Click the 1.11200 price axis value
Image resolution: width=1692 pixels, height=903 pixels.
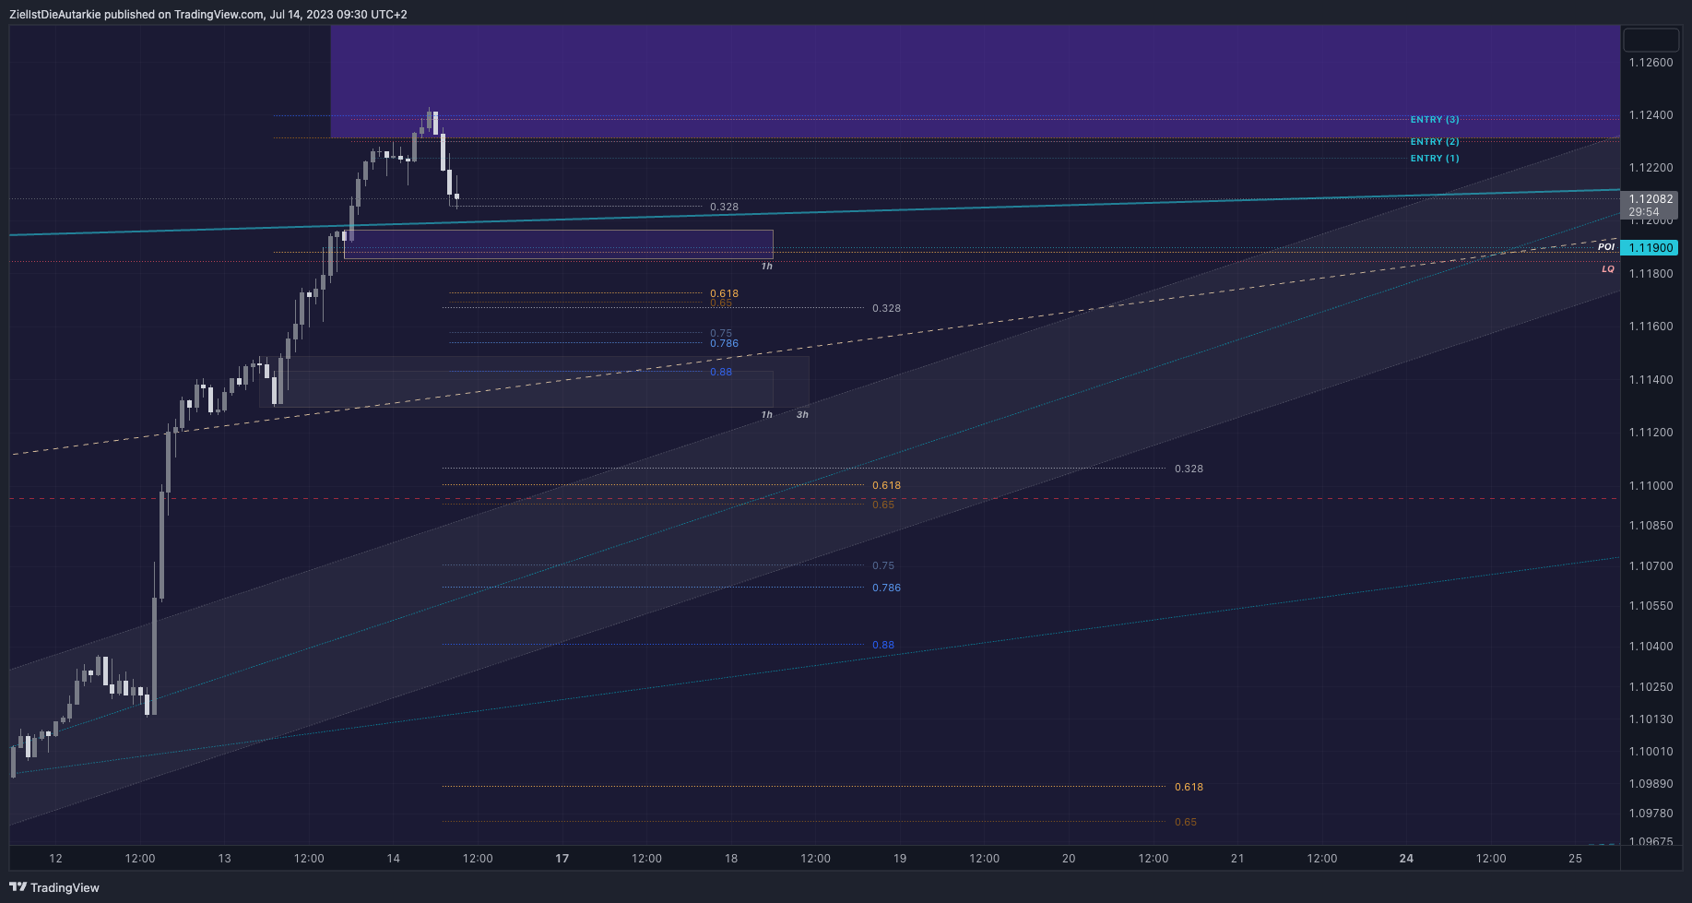(1651, 433)
